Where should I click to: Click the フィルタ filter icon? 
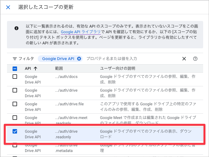15,59
